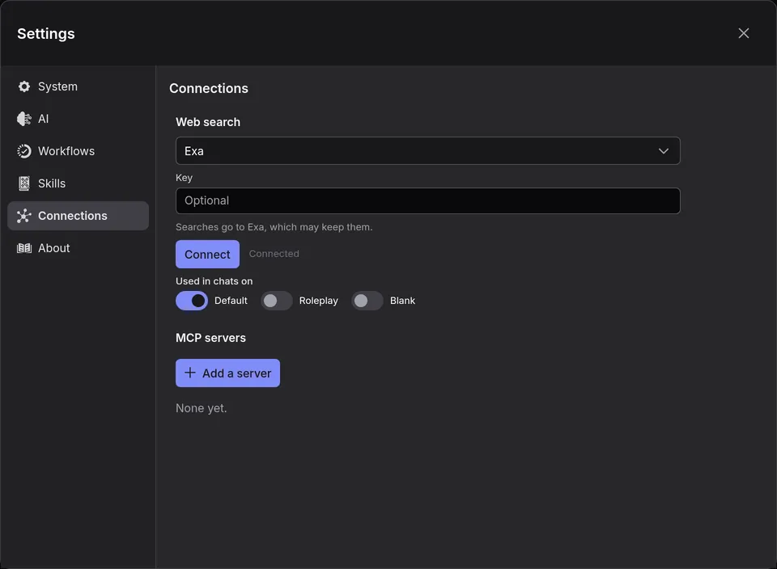Select the Connections sidebar item
The width and height of the screenshot is (777, 569).
78,216
